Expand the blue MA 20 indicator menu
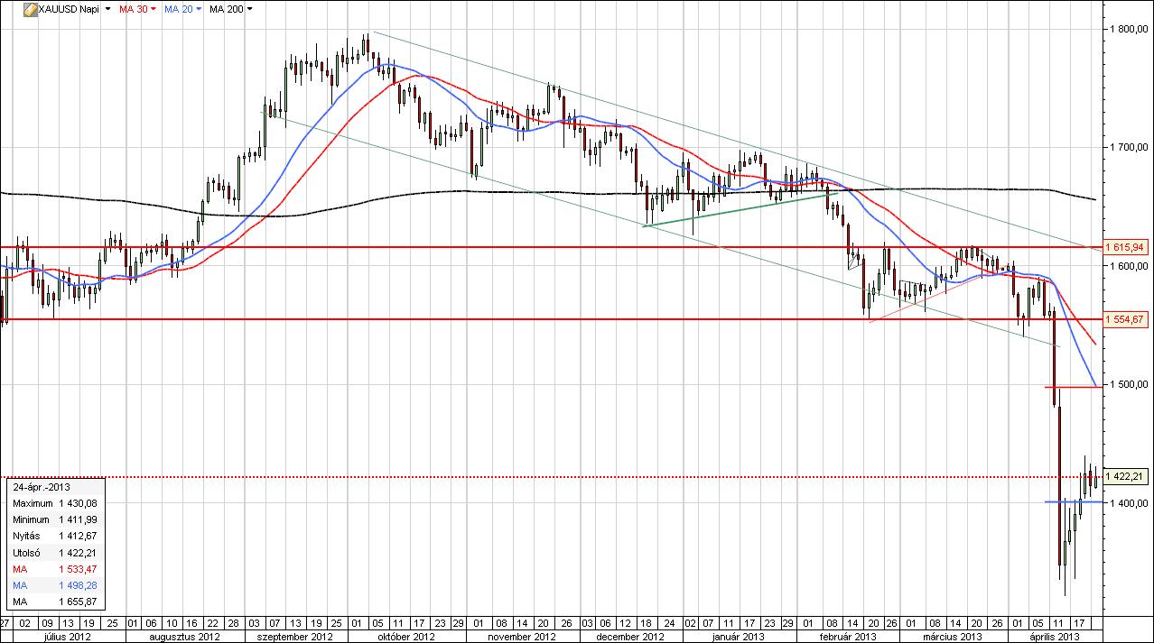Image resolution: width=1154 pixels, height=643 pixels. tap(199, 9)
